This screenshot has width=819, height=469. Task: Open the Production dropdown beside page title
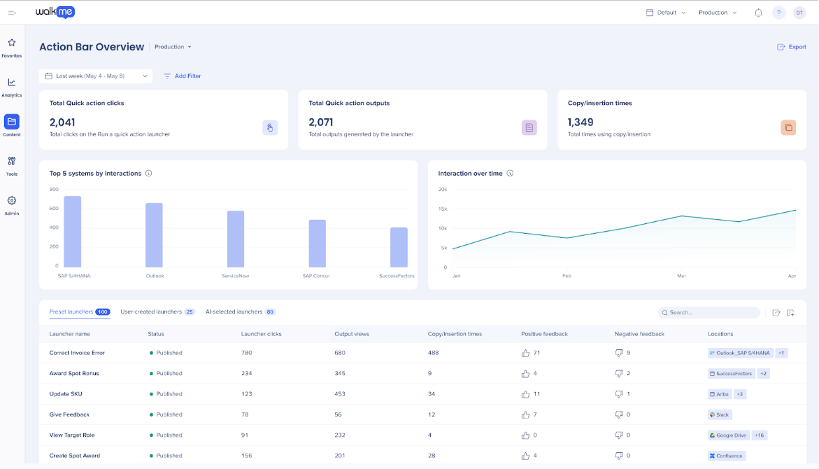173,47
